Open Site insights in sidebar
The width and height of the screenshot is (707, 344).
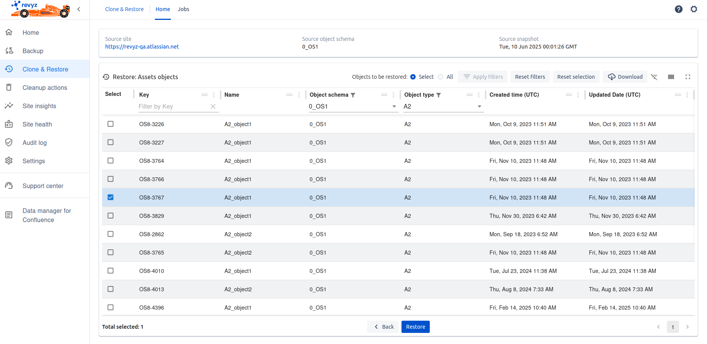pyautogui.click(x=39, y=106)
